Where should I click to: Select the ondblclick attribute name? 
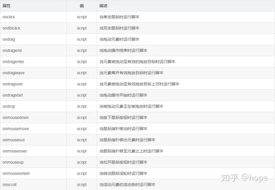coord(11,28)
